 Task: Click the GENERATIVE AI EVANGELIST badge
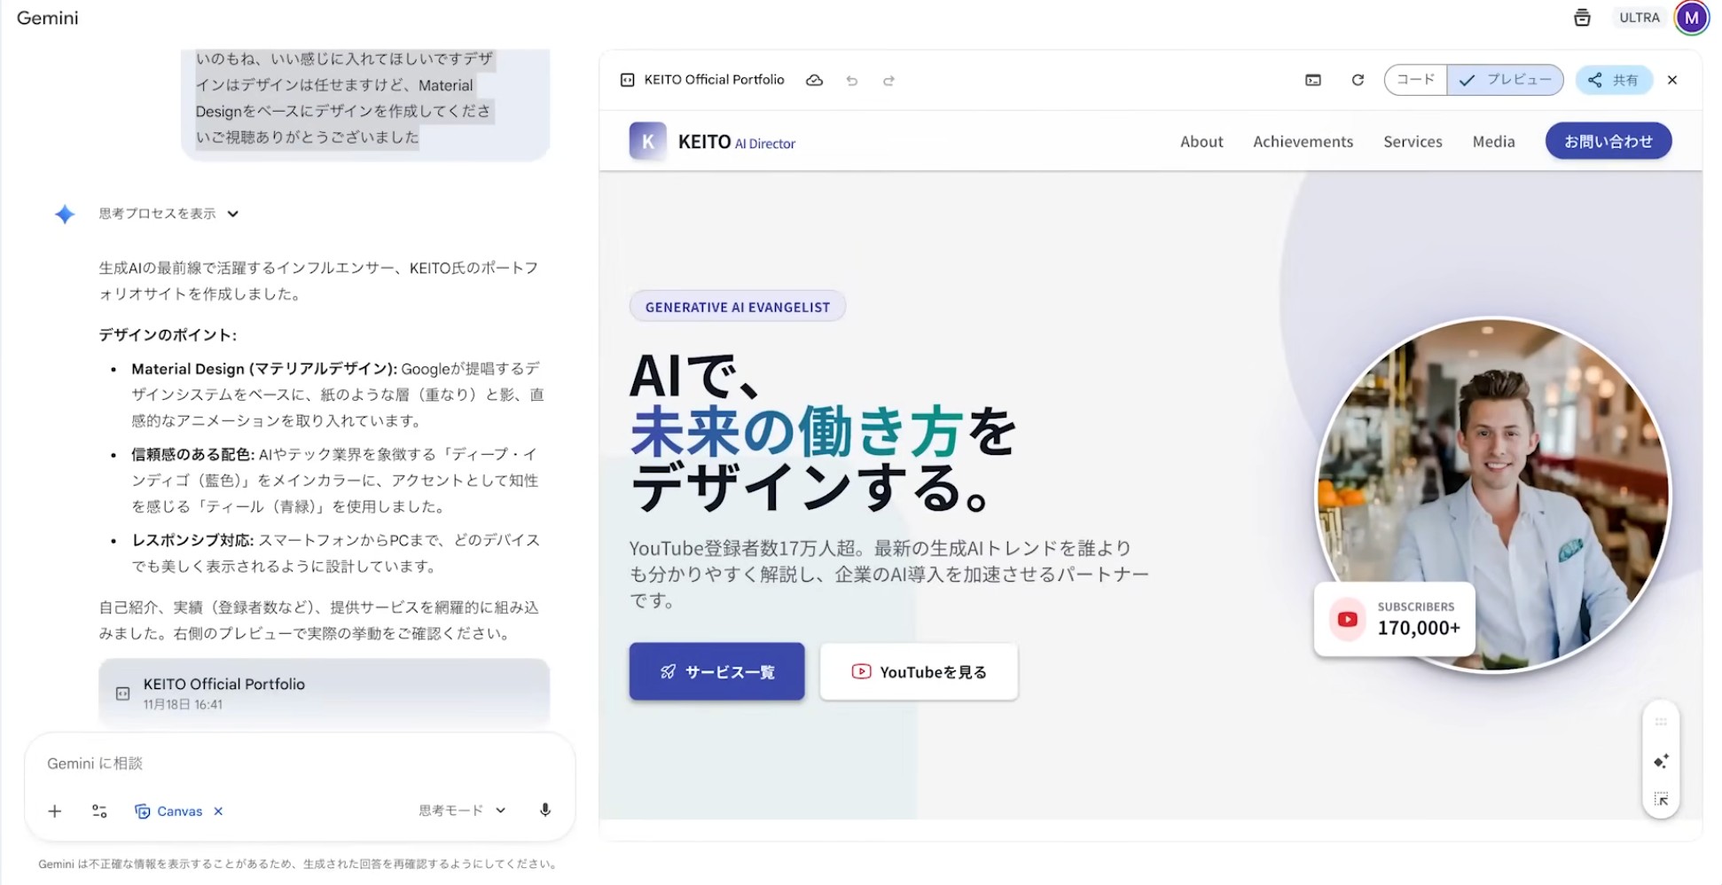tap(738, 307)
